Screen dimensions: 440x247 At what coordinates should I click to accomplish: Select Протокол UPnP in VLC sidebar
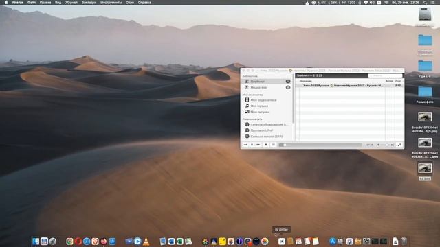266,130
